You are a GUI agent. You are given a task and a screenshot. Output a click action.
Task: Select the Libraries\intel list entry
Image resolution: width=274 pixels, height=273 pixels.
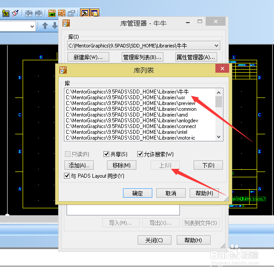click(140, 132)
